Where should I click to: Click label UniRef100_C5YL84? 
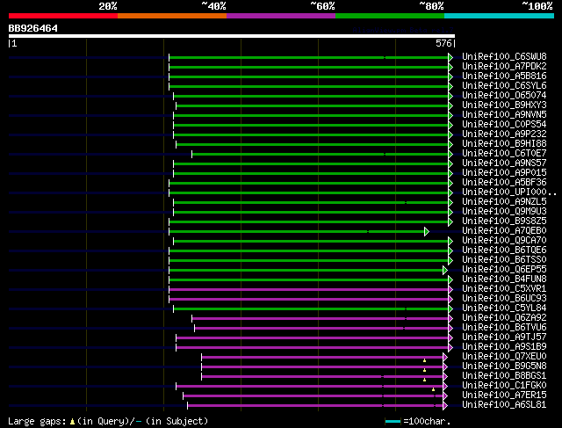click(504, 308)
